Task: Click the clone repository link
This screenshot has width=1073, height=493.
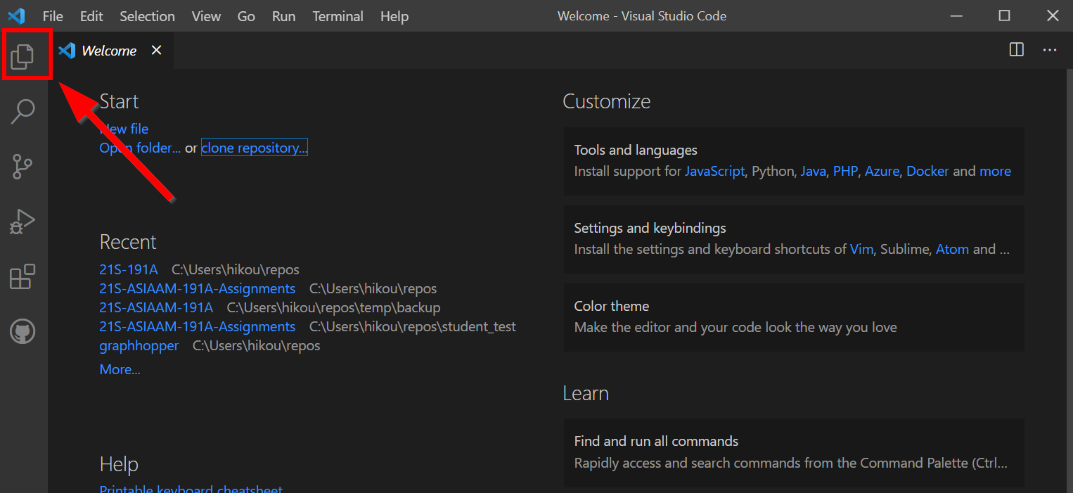Action: pyautogui.click(x=254, y=148)
